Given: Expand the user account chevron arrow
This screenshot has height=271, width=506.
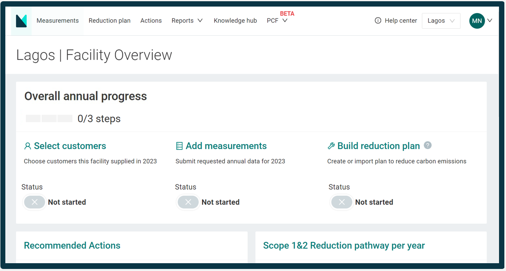Looking at the screenshot, I should click(490, 21).
